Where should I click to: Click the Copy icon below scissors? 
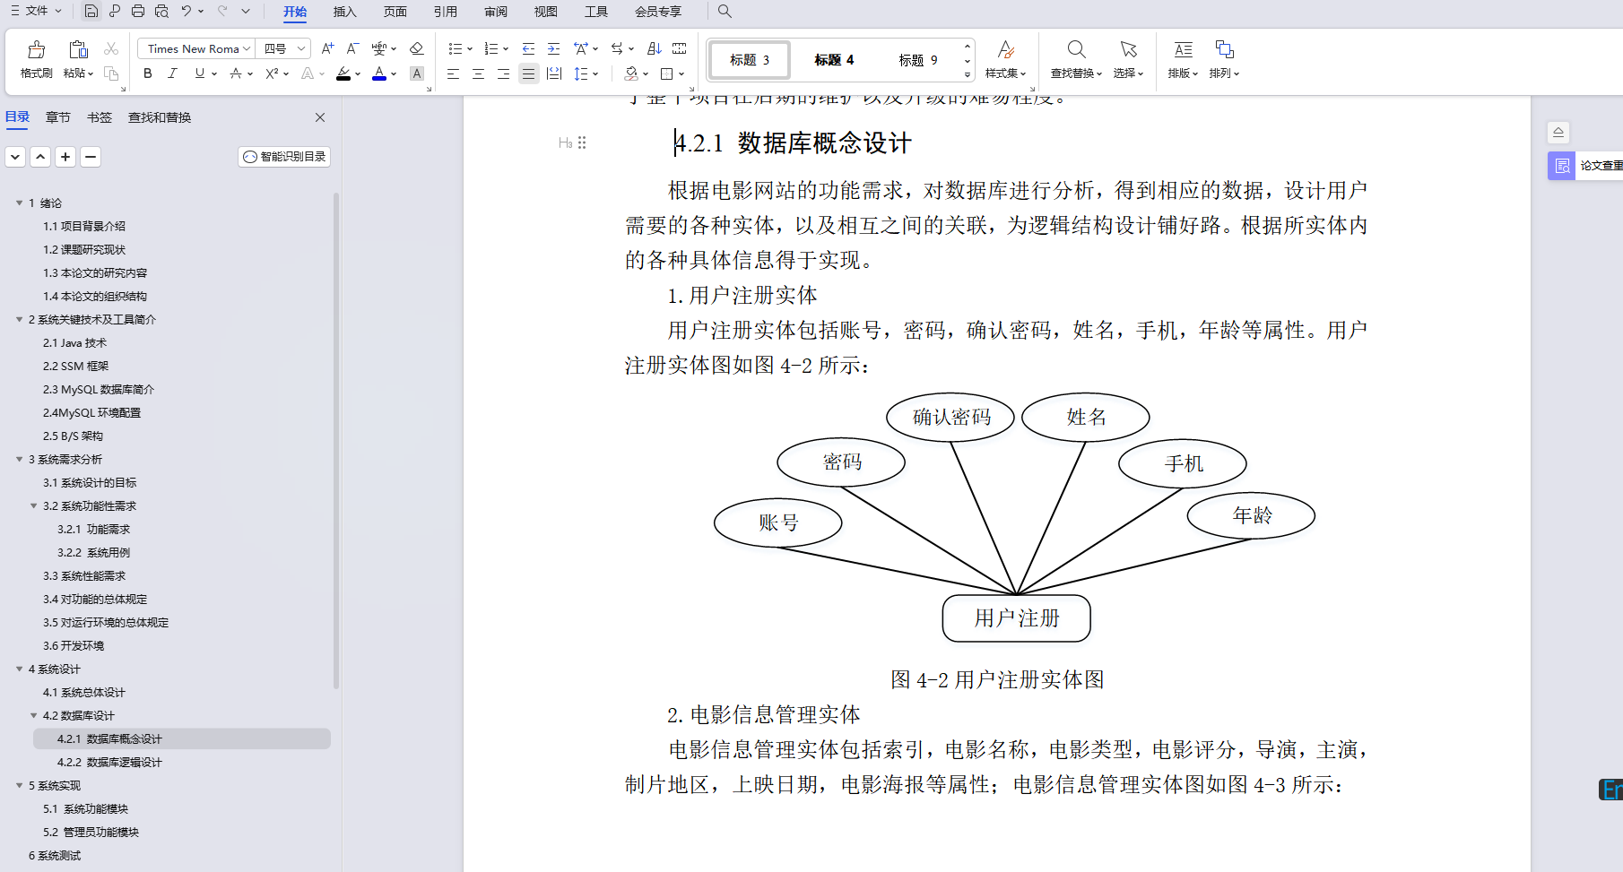pos(111,73)
